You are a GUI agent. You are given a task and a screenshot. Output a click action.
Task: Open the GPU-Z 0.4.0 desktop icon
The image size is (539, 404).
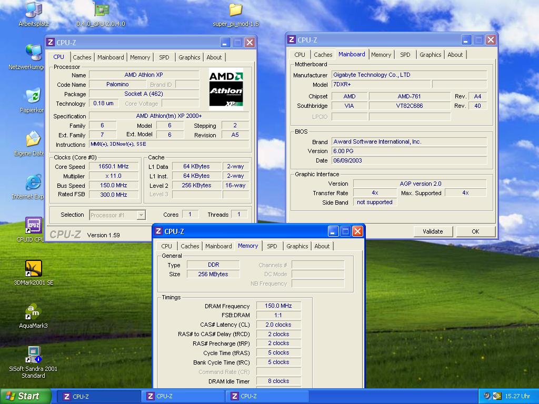[x=101, y=11]
